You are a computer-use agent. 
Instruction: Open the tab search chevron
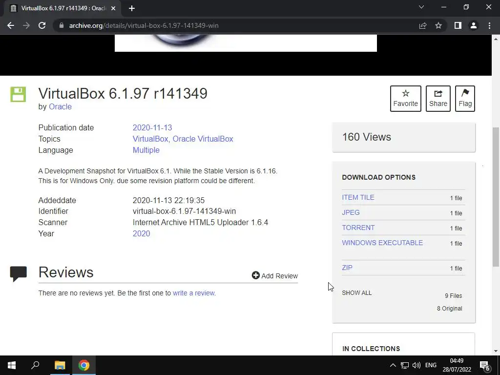[421, 7]
